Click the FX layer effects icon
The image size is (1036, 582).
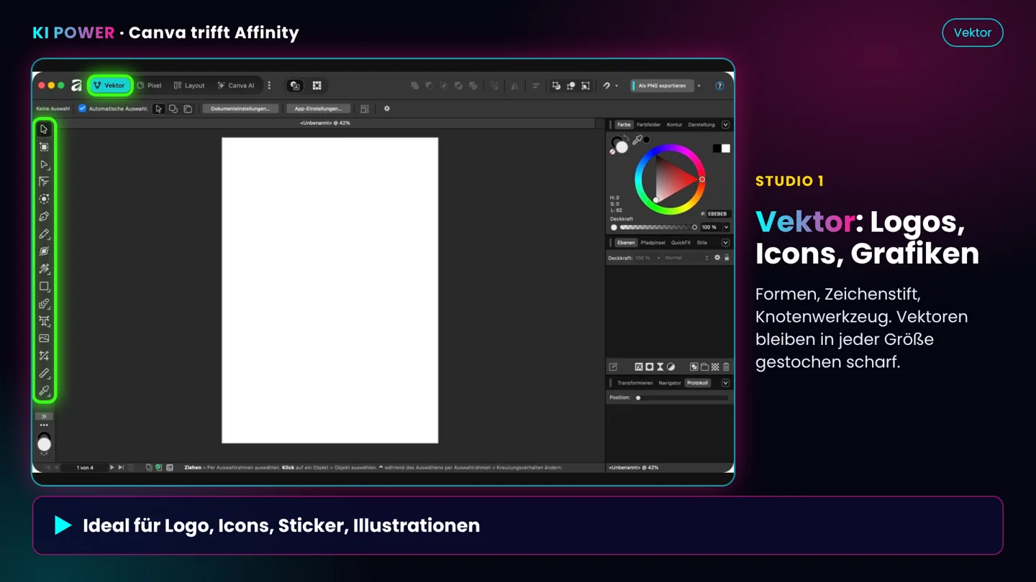tap(638, 367)
